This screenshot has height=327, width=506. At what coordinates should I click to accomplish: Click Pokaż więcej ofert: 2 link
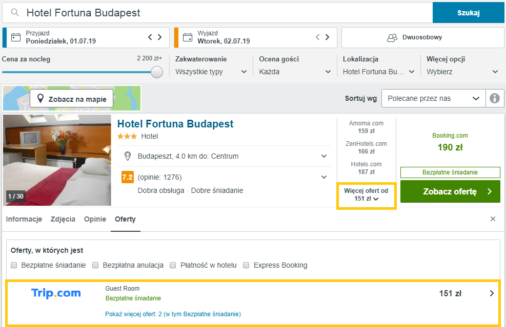(x=173, y=314)
